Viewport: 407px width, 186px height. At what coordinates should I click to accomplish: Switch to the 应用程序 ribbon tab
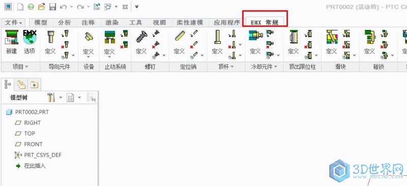227,23
